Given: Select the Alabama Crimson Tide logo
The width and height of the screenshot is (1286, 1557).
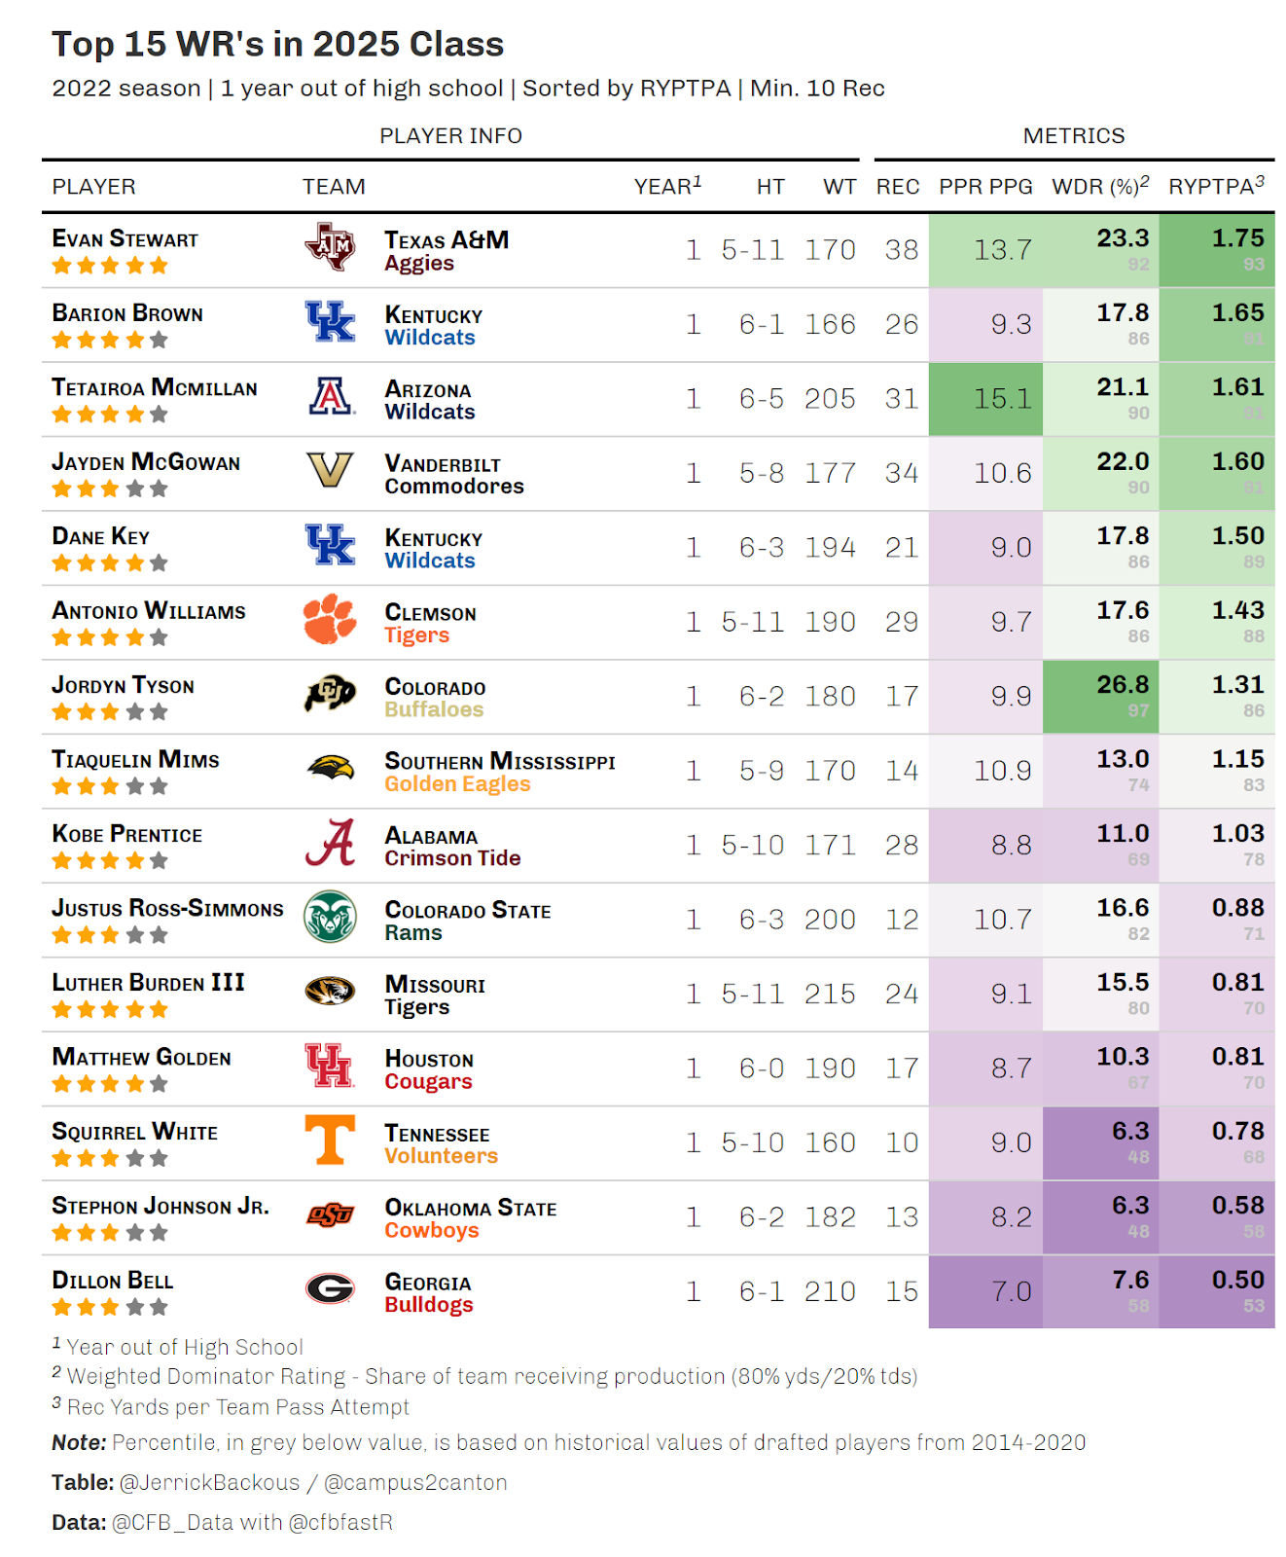Looking at the screenshot, I should click(330, 843).
